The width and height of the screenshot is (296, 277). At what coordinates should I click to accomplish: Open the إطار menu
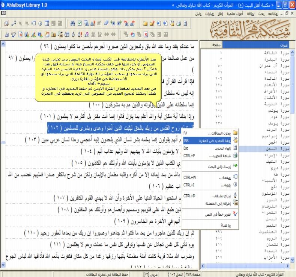pos(220,14)
